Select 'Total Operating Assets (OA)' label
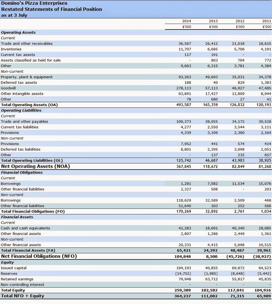Viewport: 272px width, 304px height. pyautogui.click(x=29, y=105)
